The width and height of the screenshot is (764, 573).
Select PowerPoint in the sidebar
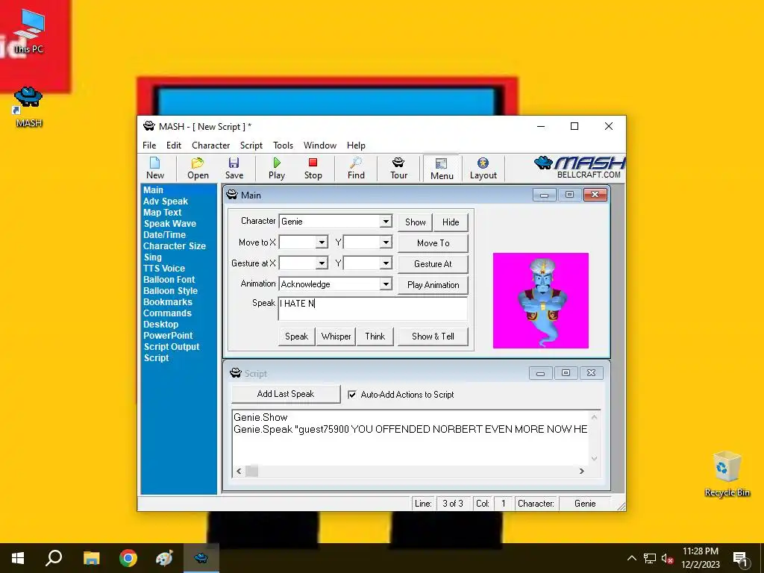[168, 336]
